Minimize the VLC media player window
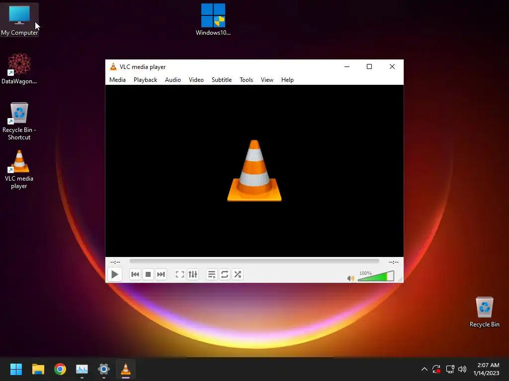Viewport: 509px width, 381px height. 347,67
